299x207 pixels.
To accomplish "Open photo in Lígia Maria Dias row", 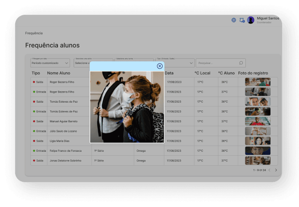I will (258, 141).
